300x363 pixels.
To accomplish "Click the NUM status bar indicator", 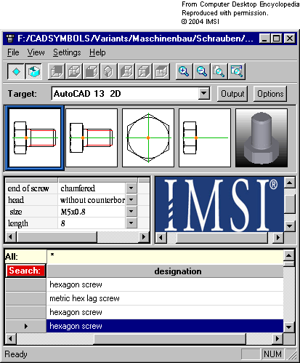I will pos(272,354).
